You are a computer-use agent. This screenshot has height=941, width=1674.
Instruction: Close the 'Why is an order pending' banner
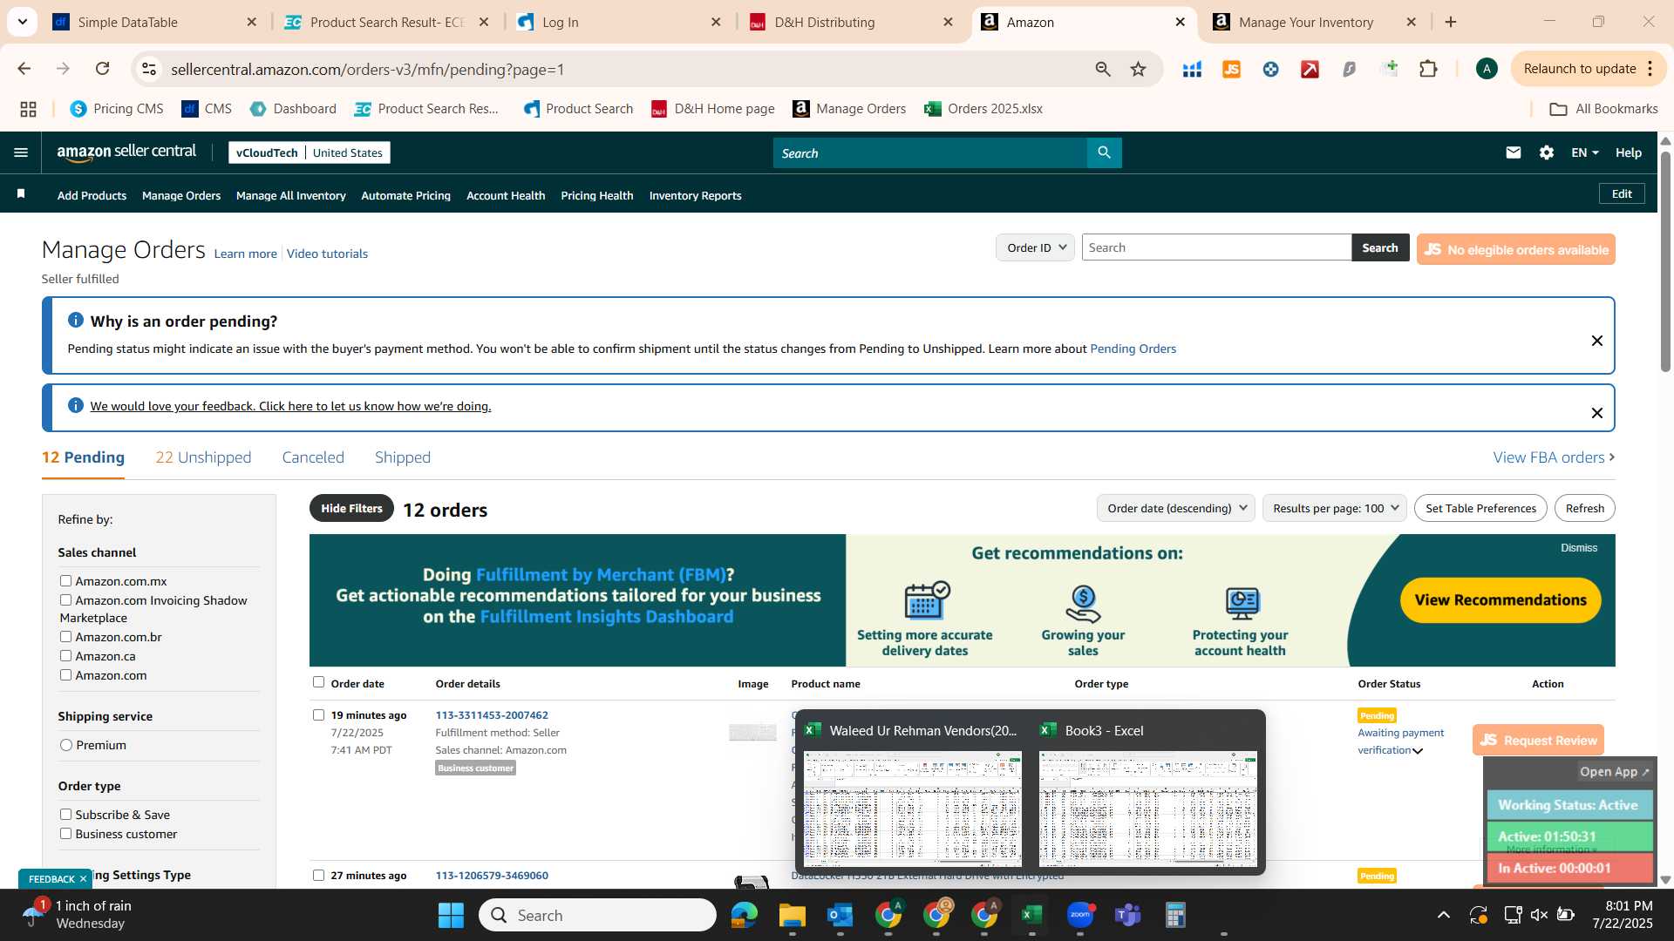[x=1596, y=341]
